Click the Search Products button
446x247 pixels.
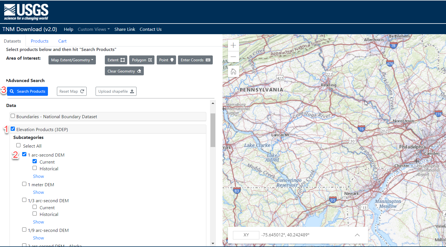[x=27, y=91]
